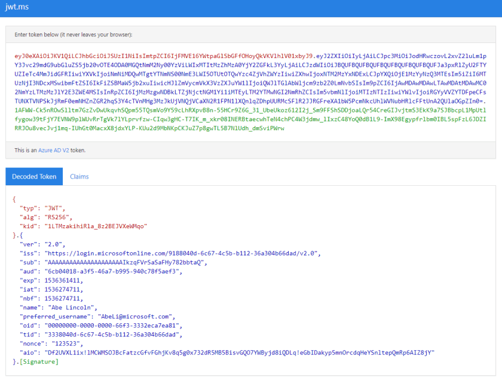Click the jwt.ms title in header
Image resolution: width=502 pixels, height=380 pixels.
[17, 8]
